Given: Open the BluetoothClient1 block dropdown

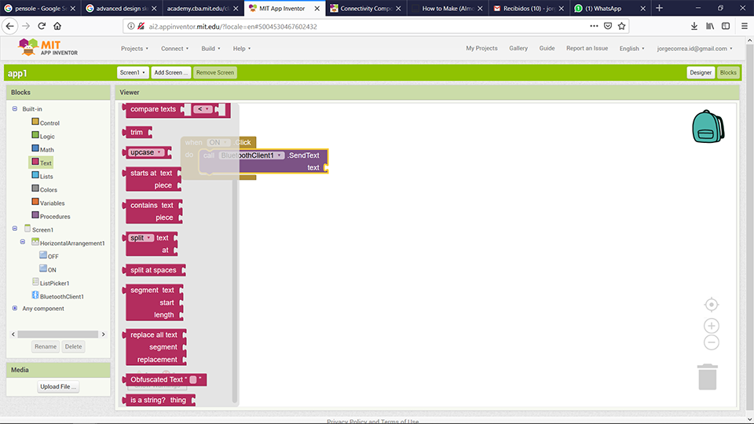Looking at the screenshot, I should 251,155.
